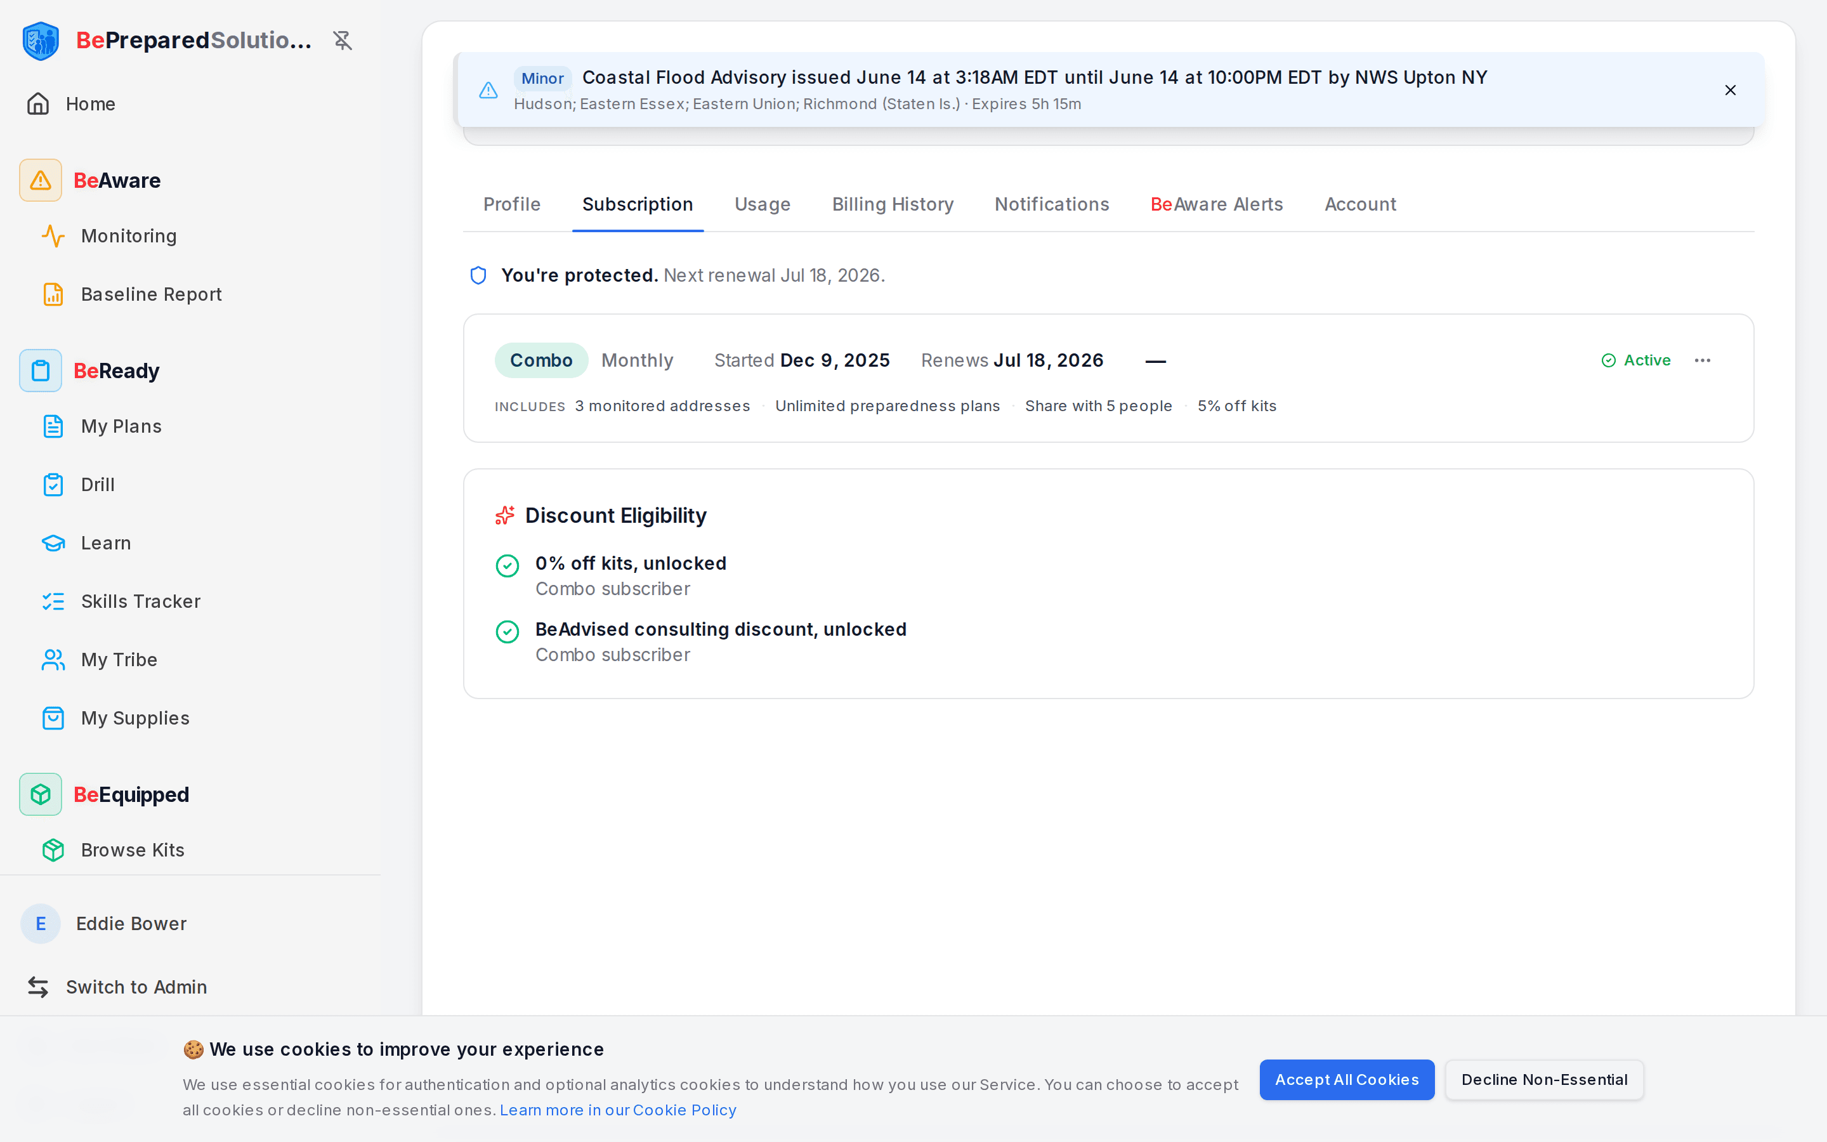Viewport: 1827px width, 1142px height.
Task: Dismiss the Coastal Flood Advisory banner
Action: click(1731, 90)
